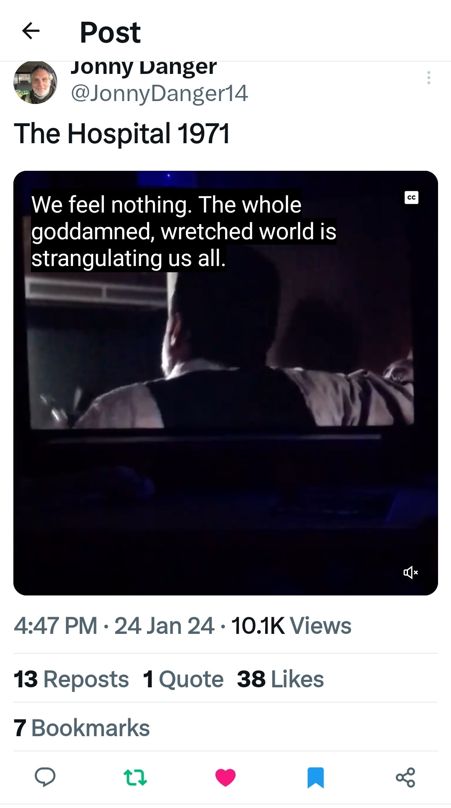451x808 pixels.
Task: Open the 4:47 PM 24 Jan 24 timestamp
Action: [x=114, y=626]
